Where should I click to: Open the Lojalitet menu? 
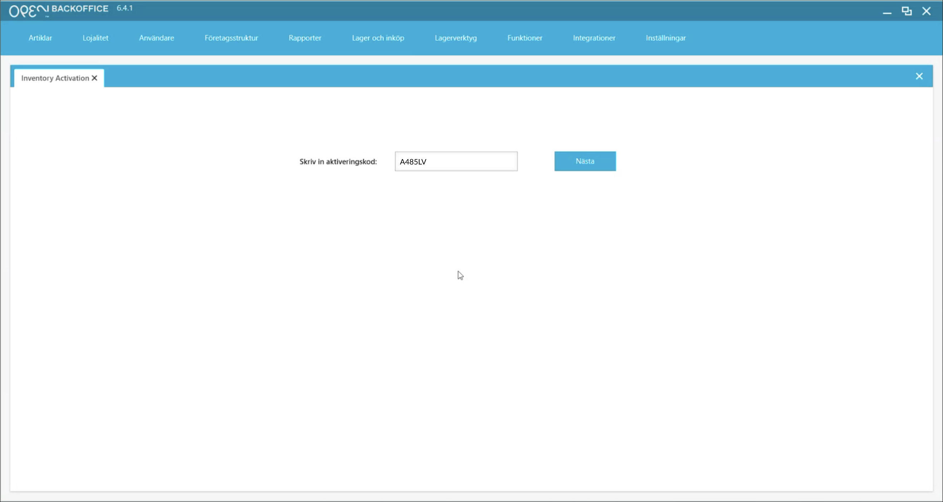coord(95,38)
